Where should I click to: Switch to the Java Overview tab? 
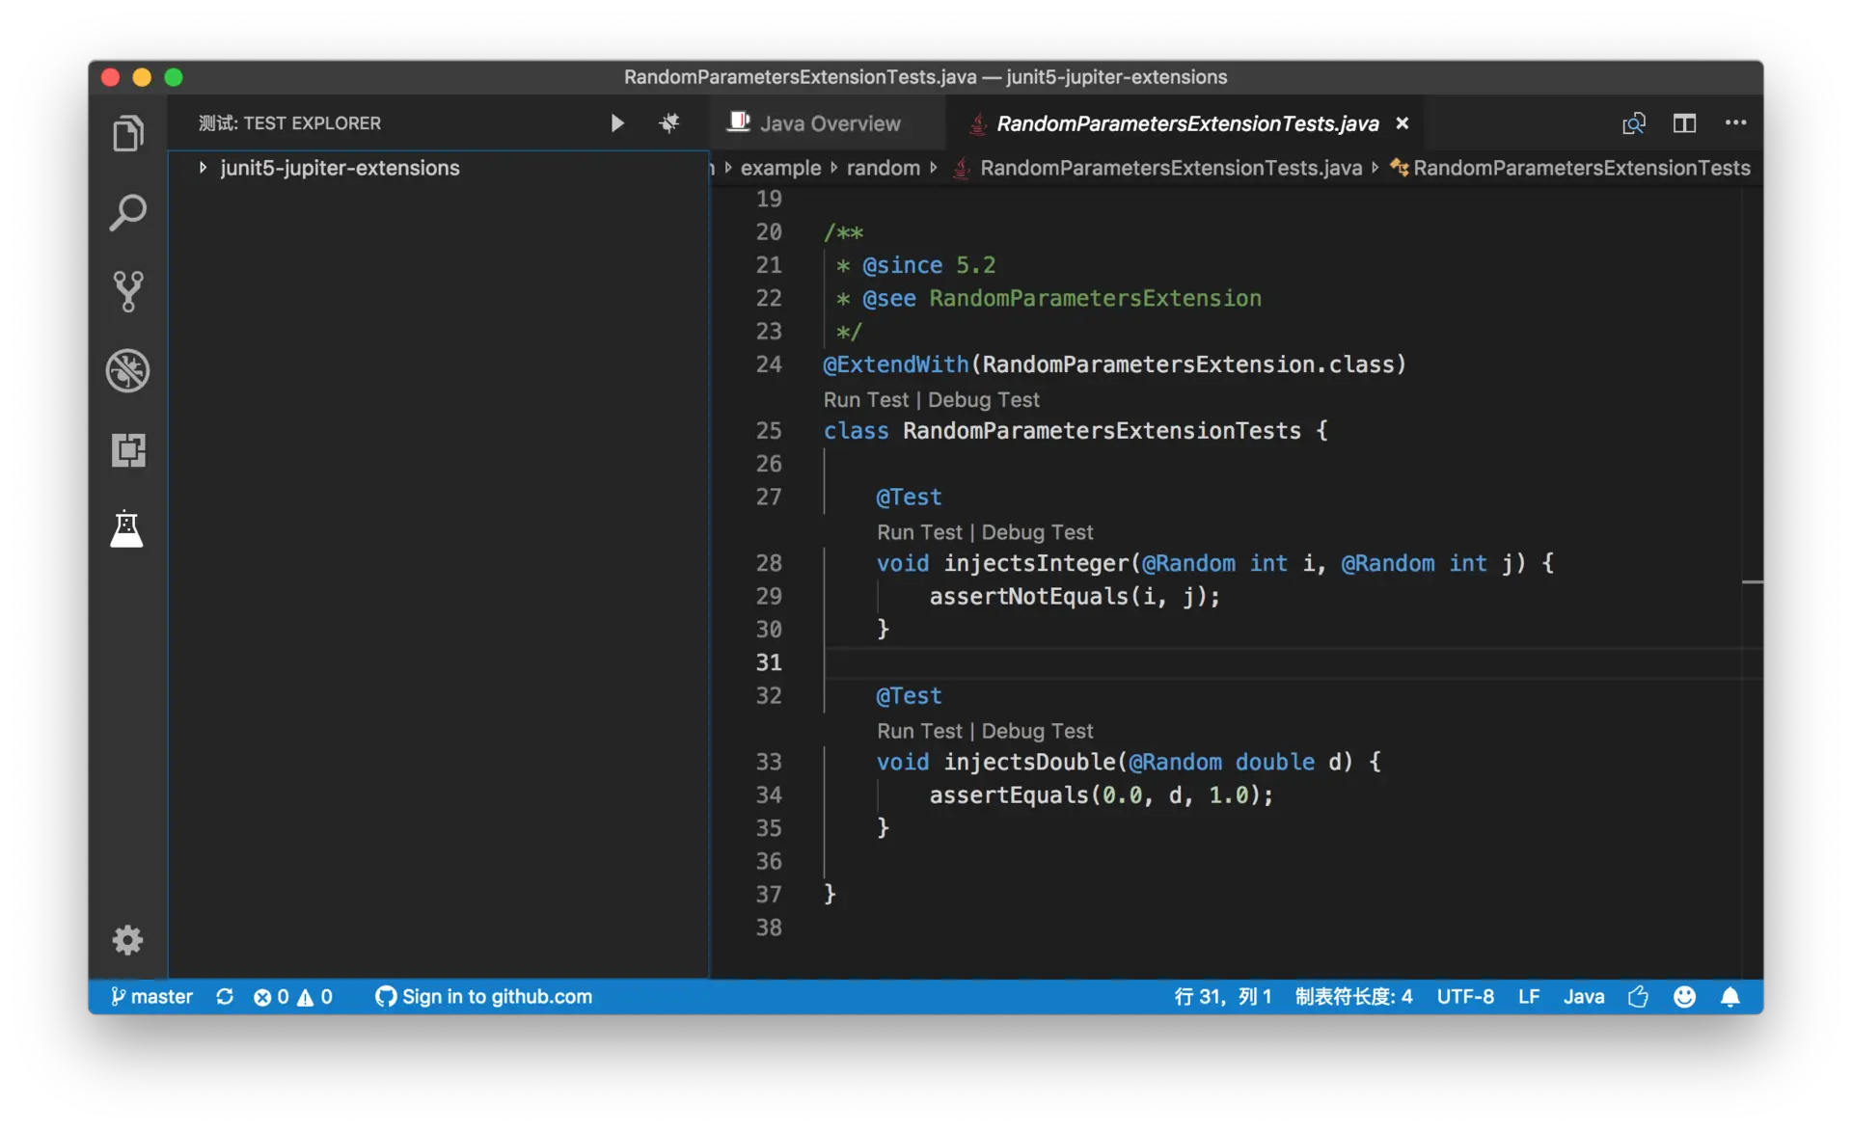pyautogui.click(x=829, y=123)
